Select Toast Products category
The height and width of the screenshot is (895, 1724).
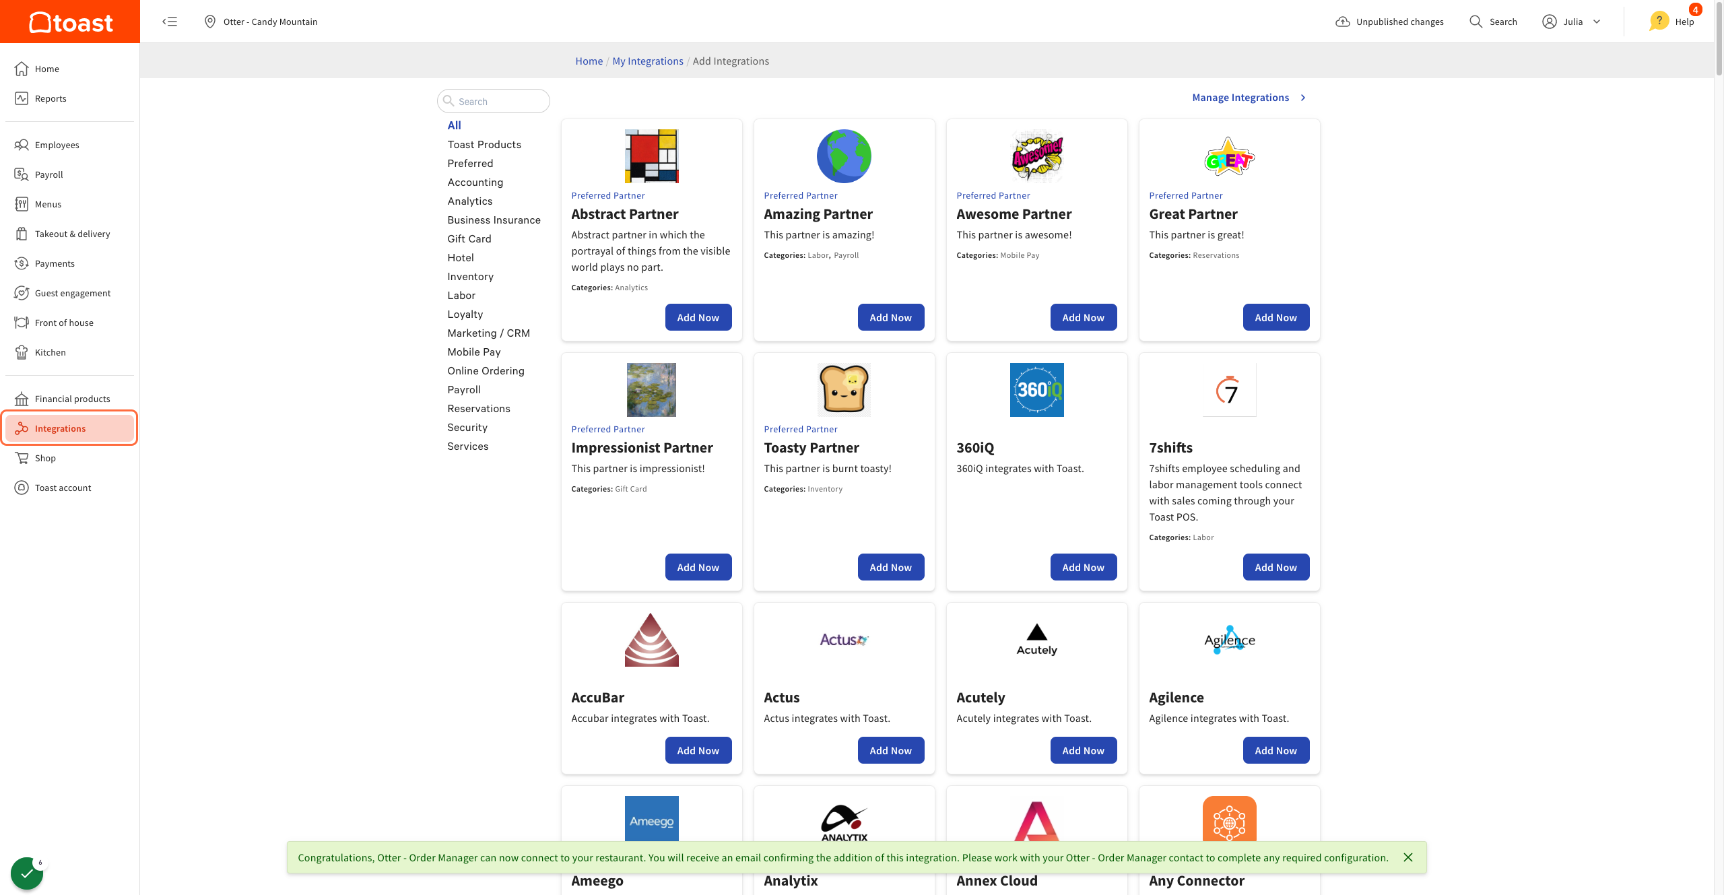pos(484,144)
